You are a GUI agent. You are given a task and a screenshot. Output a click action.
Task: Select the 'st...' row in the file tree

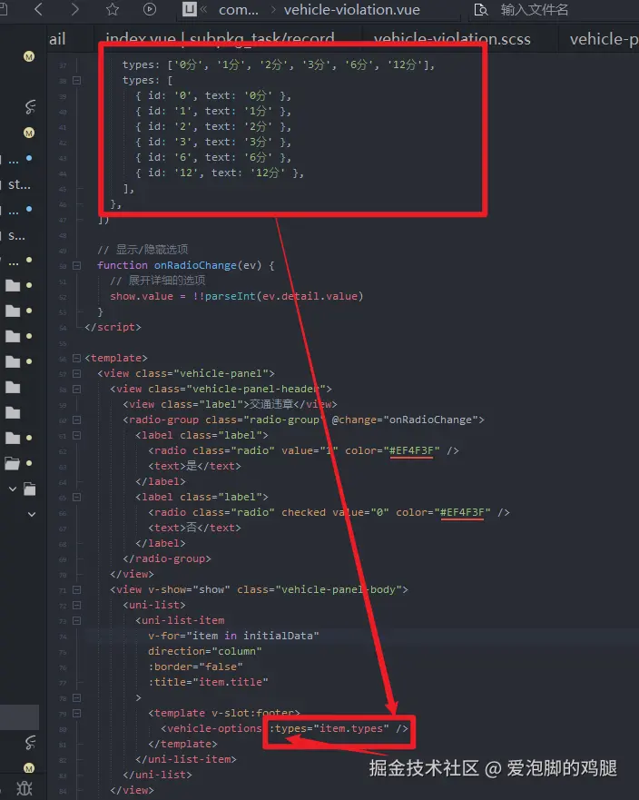19,184
